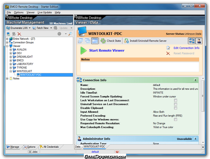Toggle the connection info view icon
The image size is (210, 159).
click(191, 41)
